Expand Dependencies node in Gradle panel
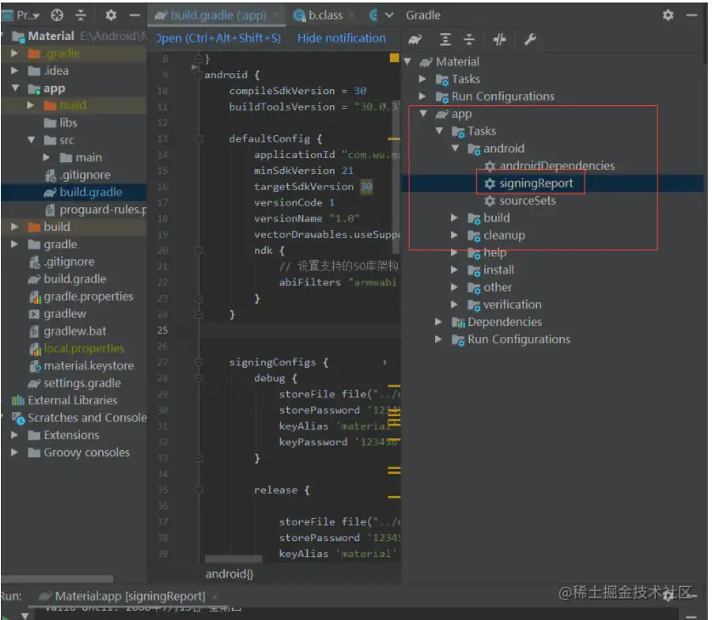This screenshot has height=620, width=712. click(438, 322)
